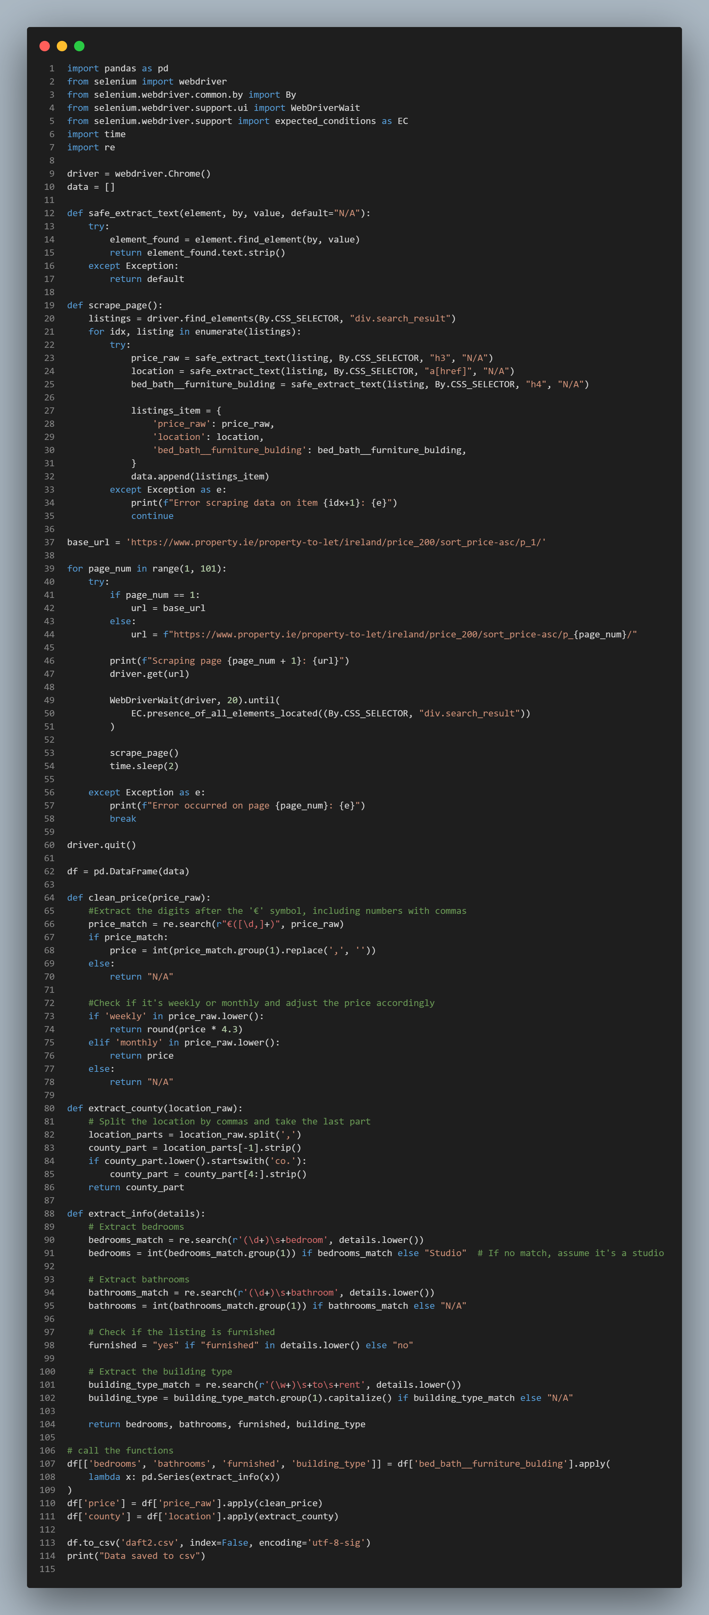Click the comment about weekly or monthly

click(x=262, y=1003)
